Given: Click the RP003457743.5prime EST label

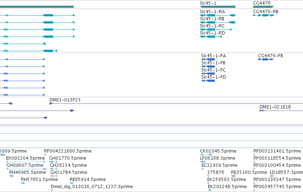Looking at the screenshot, I should 277,187.
